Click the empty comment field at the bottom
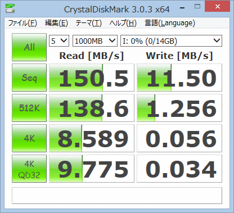 coord(117,196)
